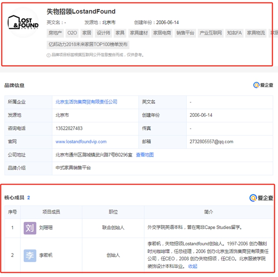The width and height of the screenshot is (278, 277).
Task: Click the member count 2 next to 核心成员
Action: (x=29, y=198)
